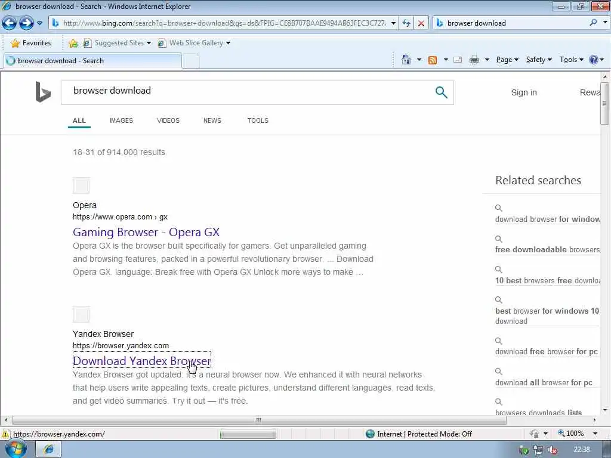The height and width of the screenshot is (458, 611).
Task: Click the RSS Feeds icon
Action: click(432, 60)
